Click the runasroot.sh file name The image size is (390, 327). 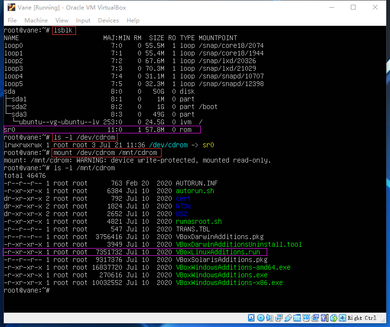coord(199,221)
